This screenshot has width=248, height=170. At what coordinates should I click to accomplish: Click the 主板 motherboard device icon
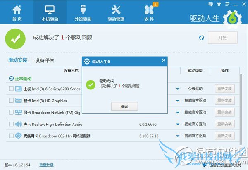[18, 89]
